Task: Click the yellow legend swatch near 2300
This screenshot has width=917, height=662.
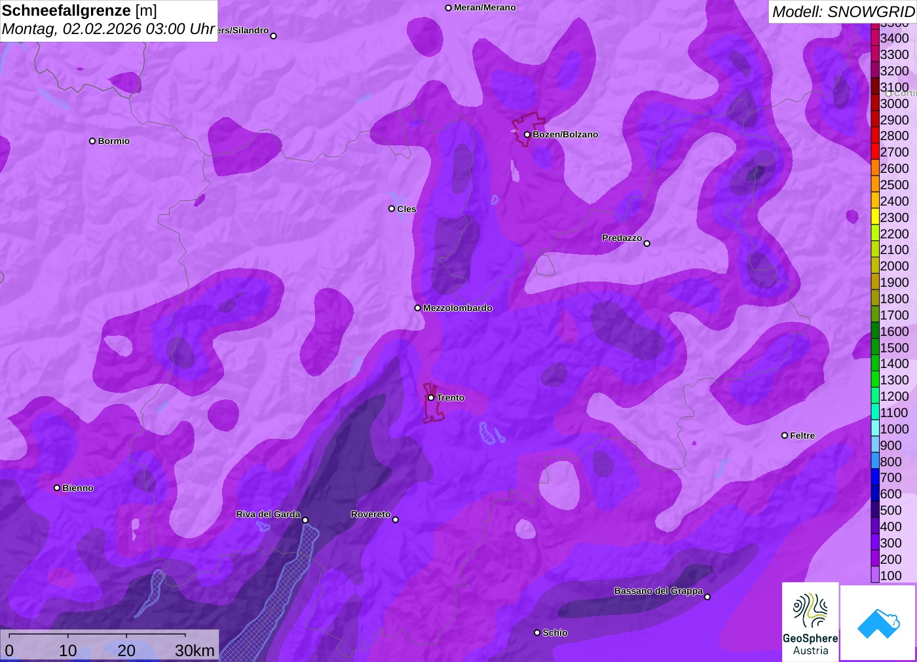Action: point(875,217)
